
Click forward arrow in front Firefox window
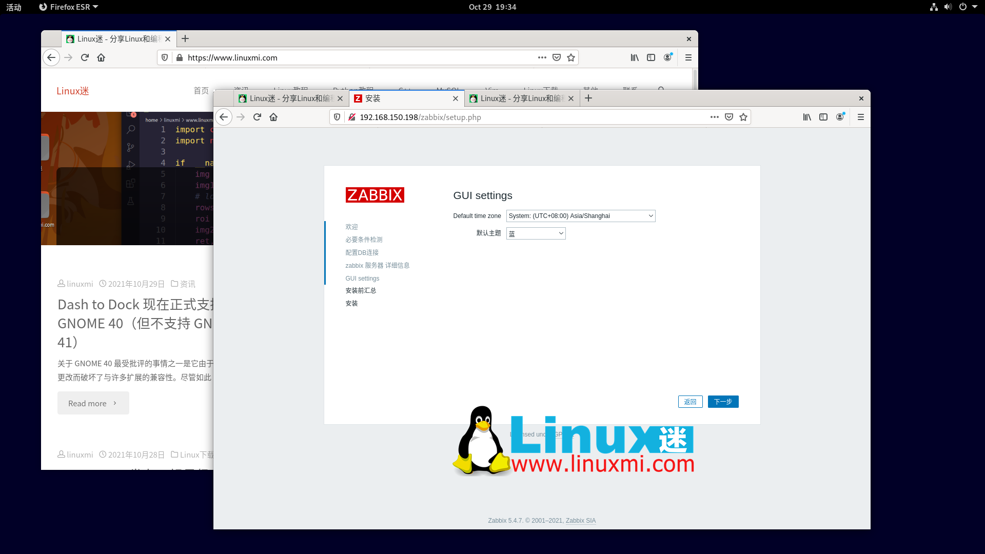click(x=241, y=117)
